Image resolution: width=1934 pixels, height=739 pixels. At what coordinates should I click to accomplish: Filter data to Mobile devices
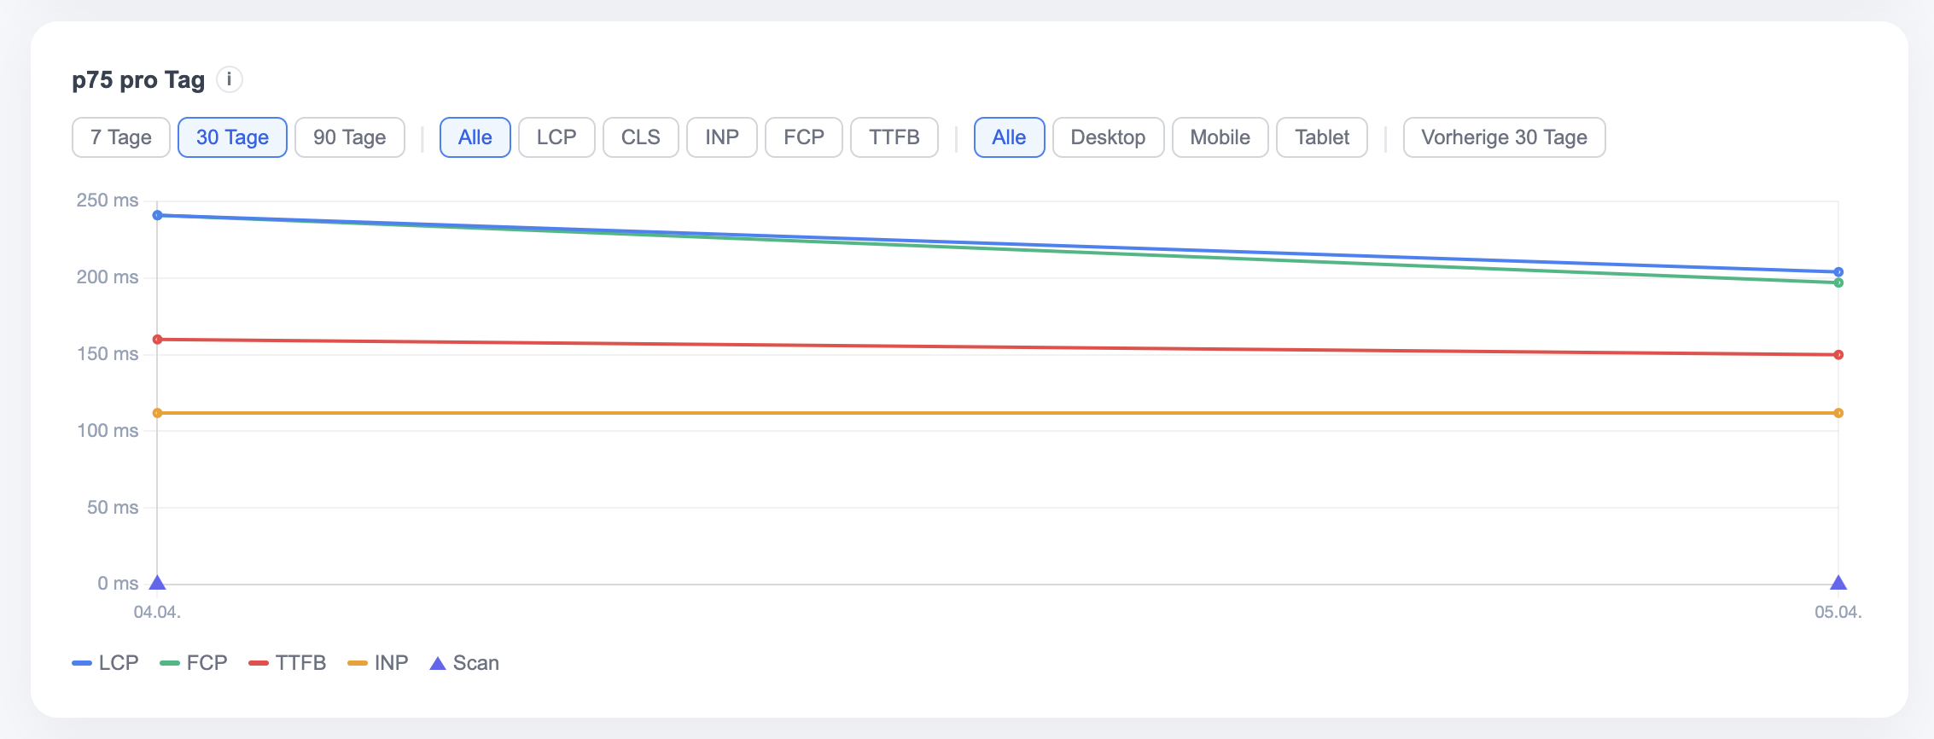[1220, 137]
